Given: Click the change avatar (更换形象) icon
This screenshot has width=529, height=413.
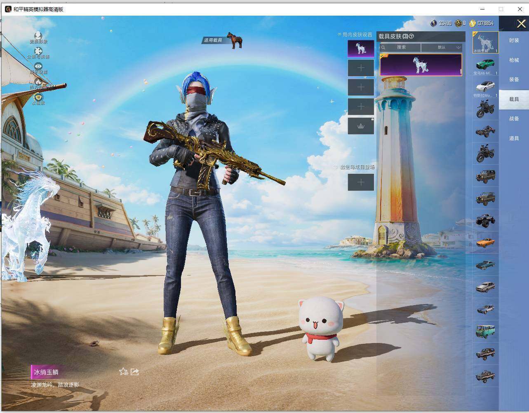Looking at the screenshot, I should 38,35.
